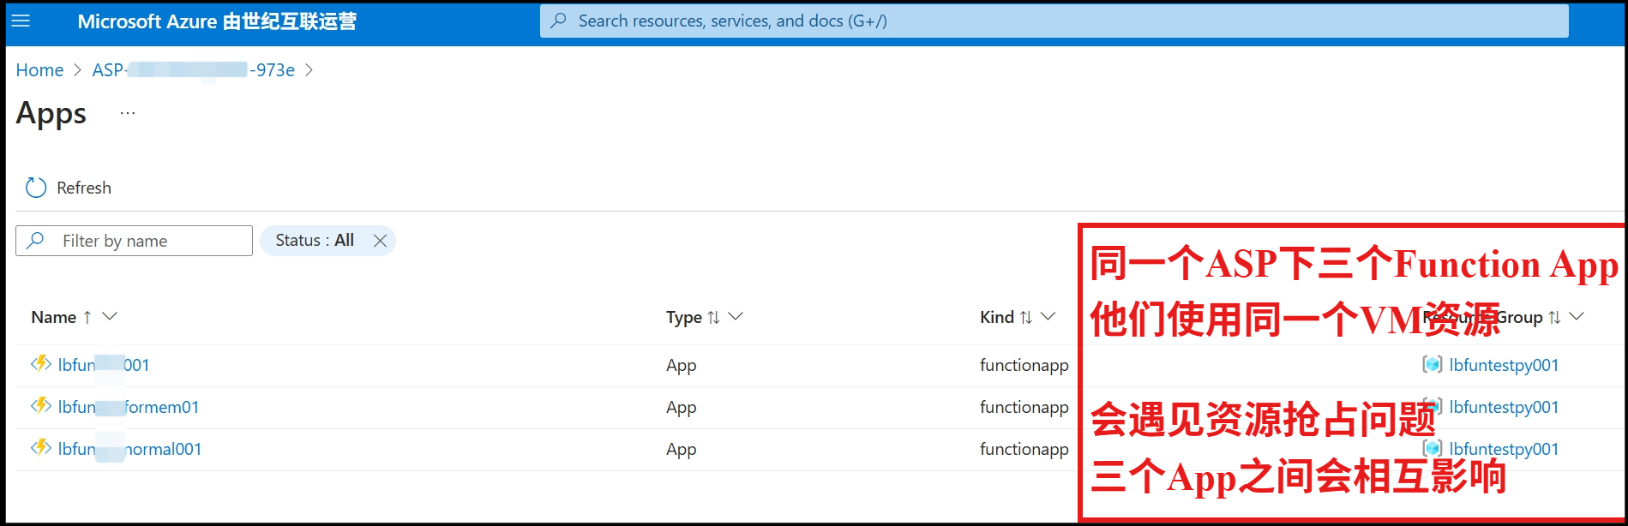Screen dimensions: 1628x526
Task: Click resource group icon in first row
Action: coord(1432,365)
